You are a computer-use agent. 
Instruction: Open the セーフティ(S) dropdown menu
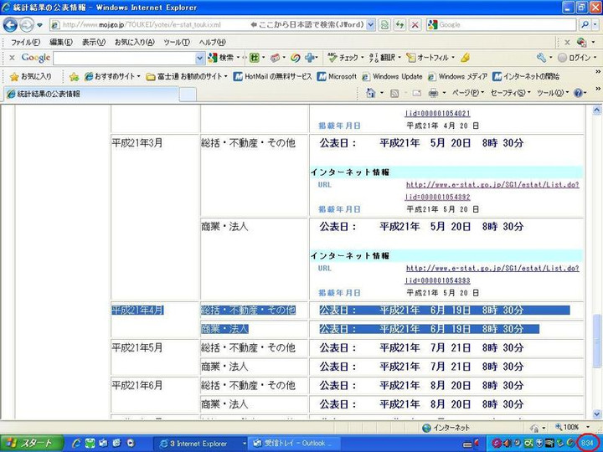[509, 93]
